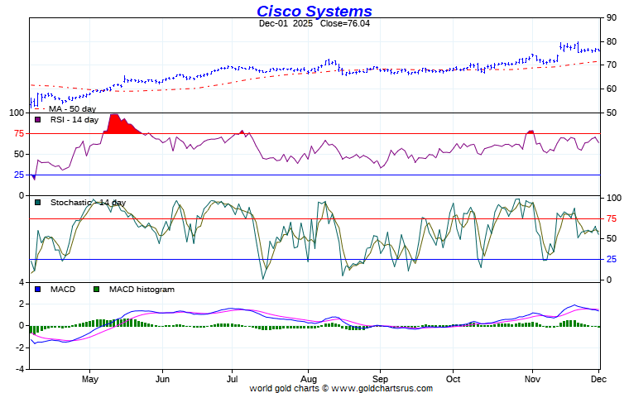Click the MACD legend text
This screenshot has height=393, width=629.
(x=63, y=289)
